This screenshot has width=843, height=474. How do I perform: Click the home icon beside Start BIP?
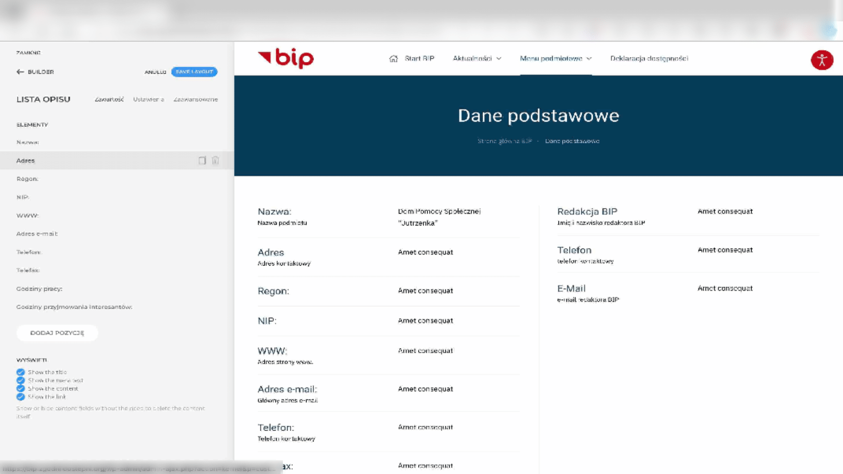pos(393,59)
